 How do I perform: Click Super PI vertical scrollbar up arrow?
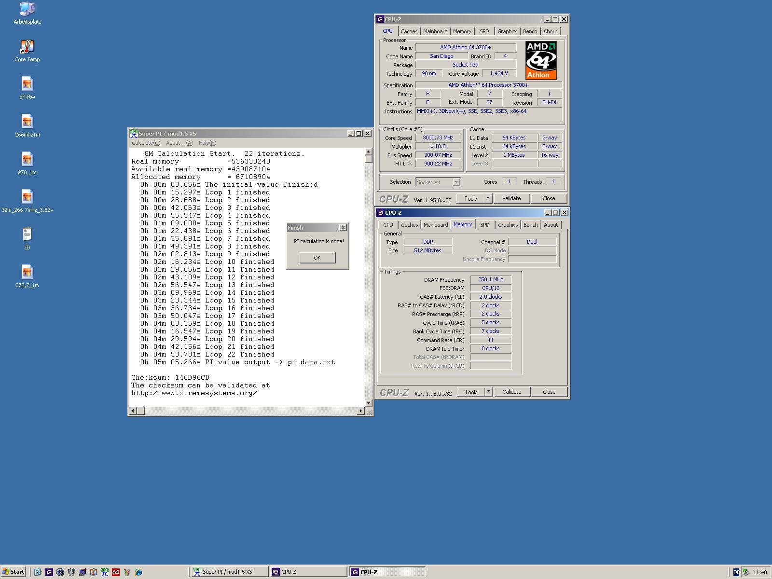tap(369, 152)
